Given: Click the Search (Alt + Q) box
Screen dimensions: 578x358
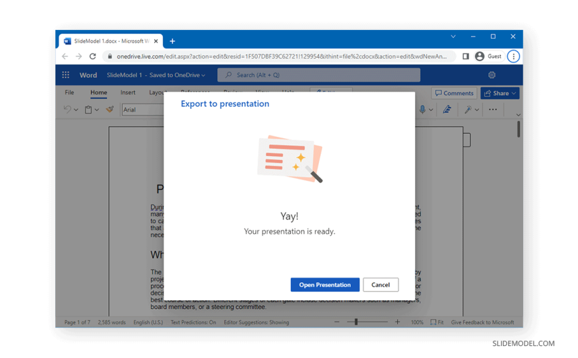Looking at the screenshot, I should (x=318, y=75).
